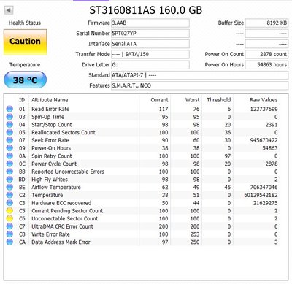
Task: Click the Power On Count field 2878 count
Action: click(266, 54)
